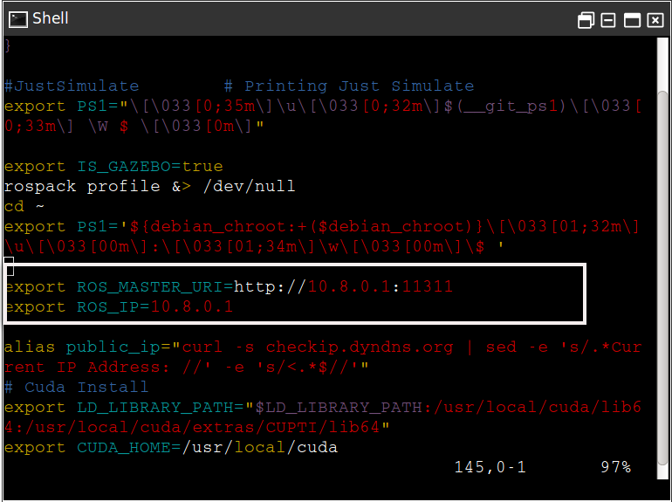Click 'CUDA_HOME' variable name
The height and width of the screenshot is (502, 672).
[x=124, y=448]
